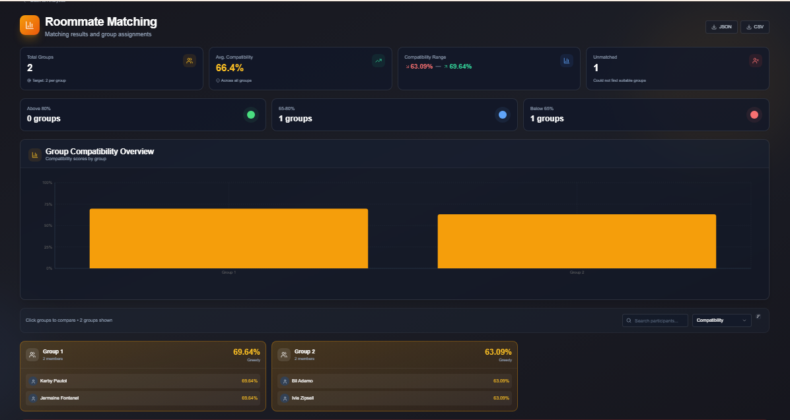
Task: Click the people icon in Total Groups card
Action: (190, 61)
